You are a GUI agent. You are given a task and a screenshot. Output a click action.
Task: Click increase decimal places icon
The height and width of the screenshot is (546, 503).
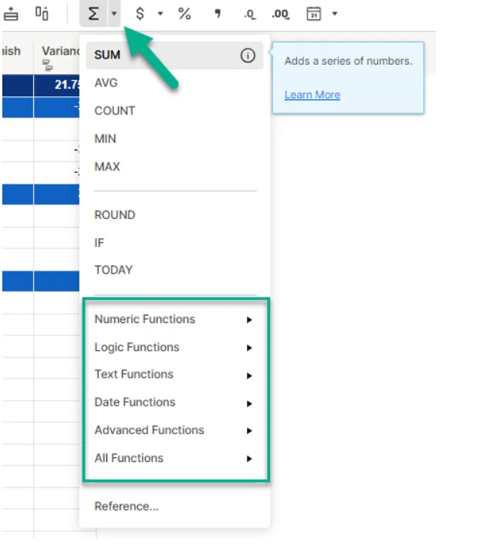tap(280, 15)
